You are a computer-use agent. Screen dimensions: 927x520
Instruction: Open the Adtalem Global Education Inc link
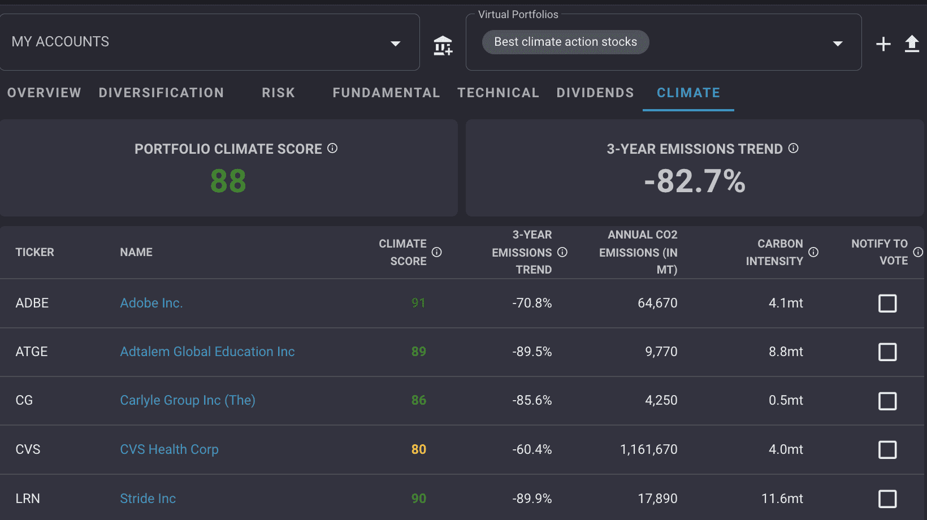click(x=207, y=352)
